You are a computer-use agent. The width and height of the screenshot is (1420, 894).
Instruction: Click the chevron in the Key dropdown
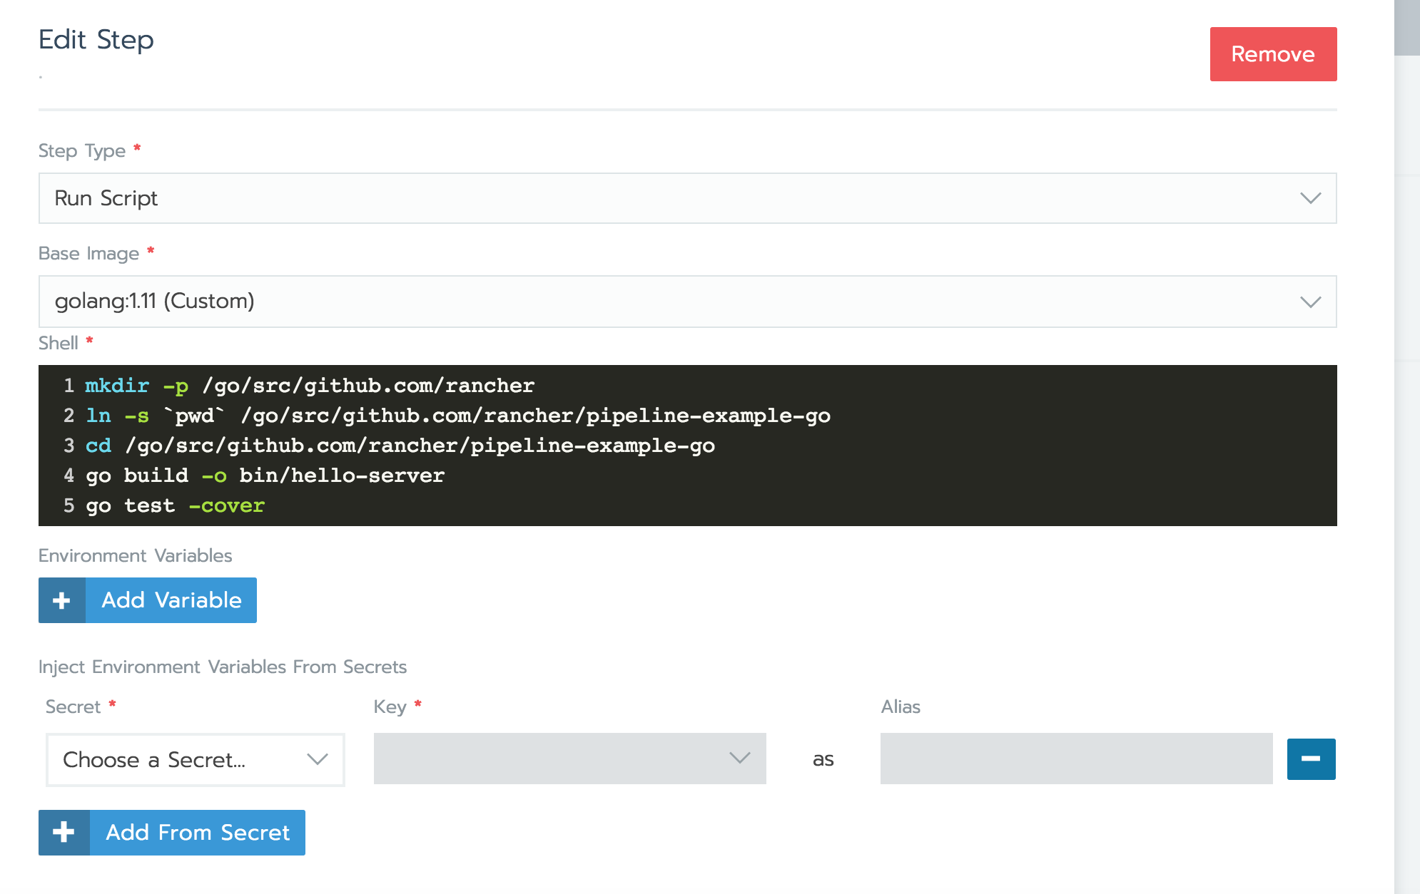739,758
